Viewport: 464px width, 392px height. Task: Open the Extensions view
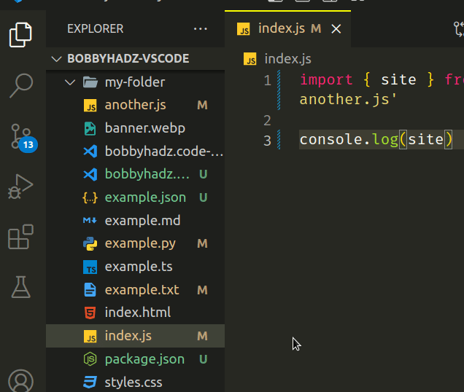pyautogui.click(x=20, y=237)
